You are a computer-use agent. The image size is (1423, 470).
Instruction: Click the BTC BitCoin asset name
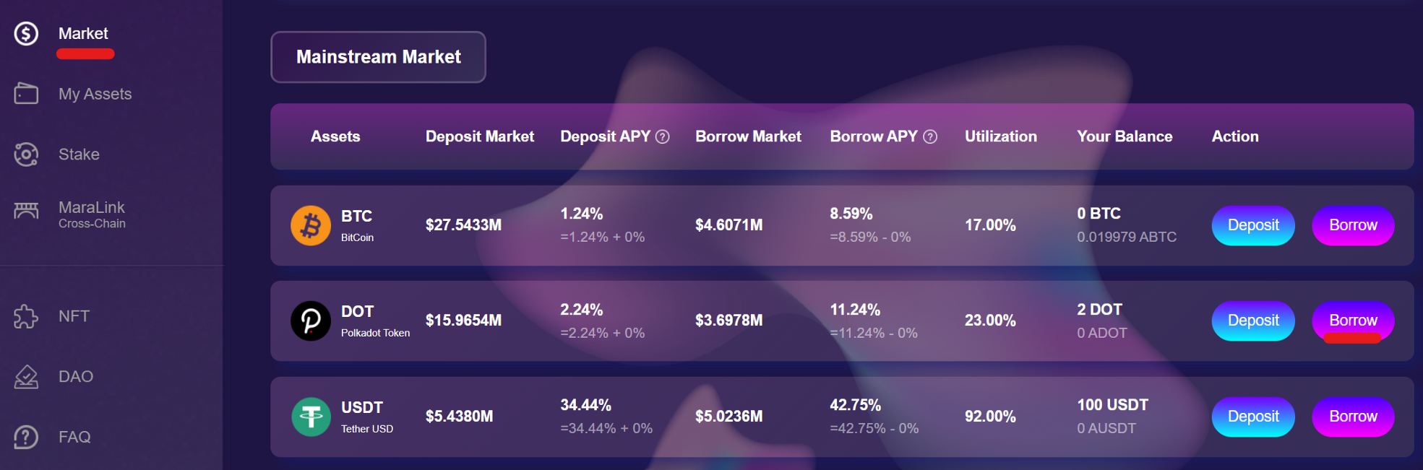tap(357, 225)
